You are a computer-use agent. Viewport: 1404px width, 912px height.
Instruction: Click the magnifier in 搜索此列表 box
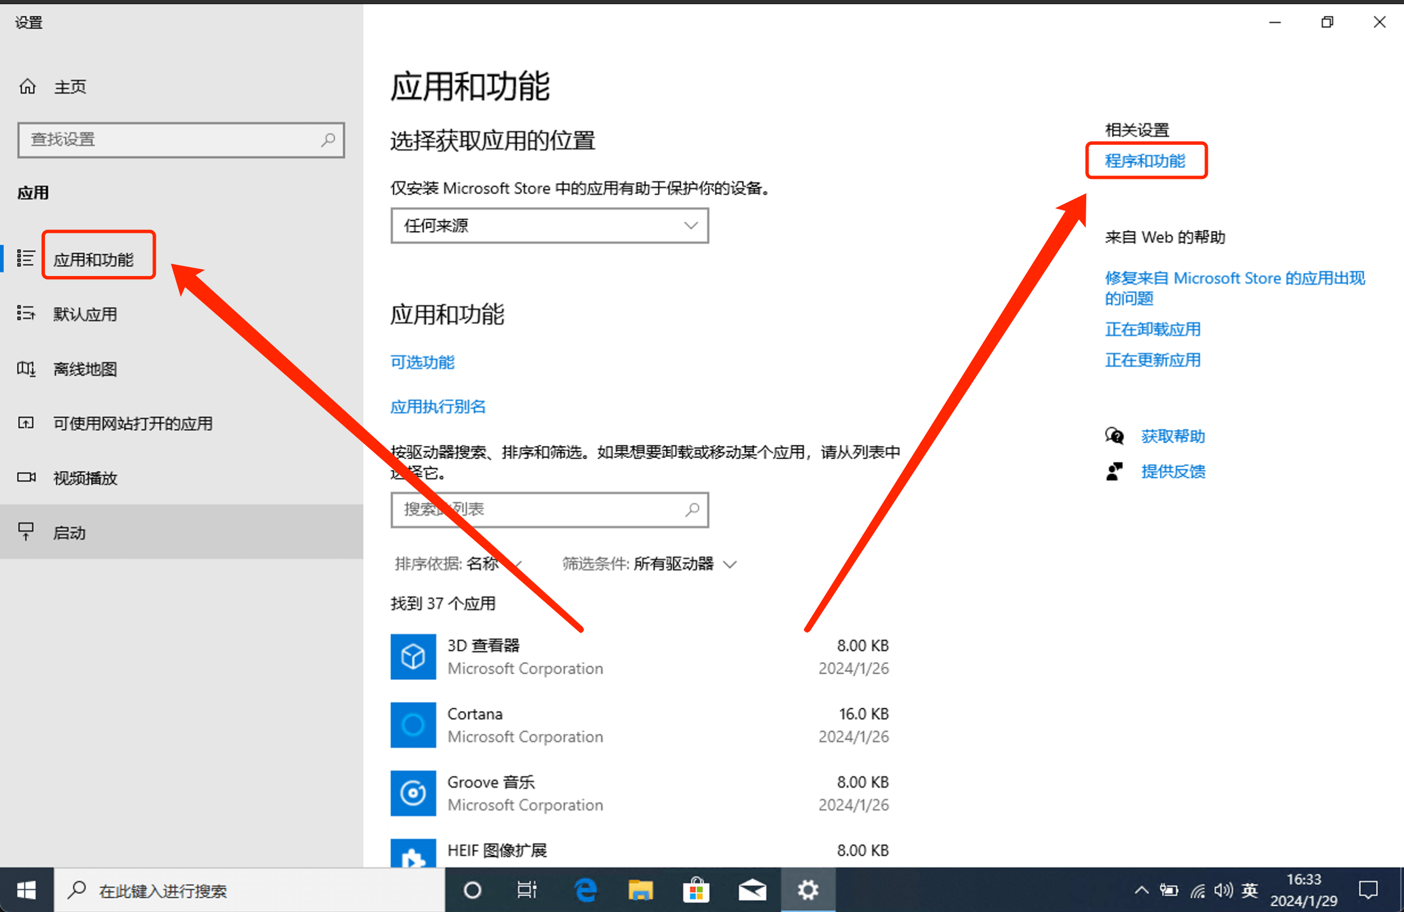coord(692,509)
